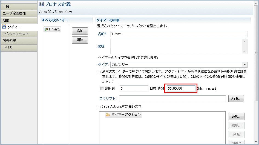Click inside the 説明 text area
The width and height of the screenshot is (259, 145).
click(176, 46)
